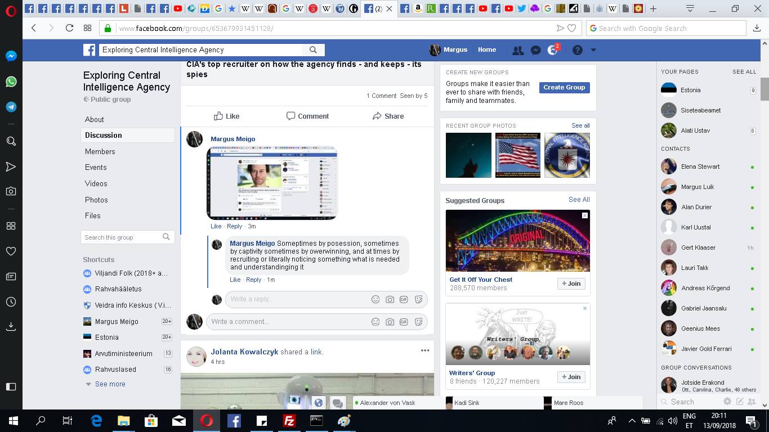Click the Facebook logo in the blue header

(89, 50)
